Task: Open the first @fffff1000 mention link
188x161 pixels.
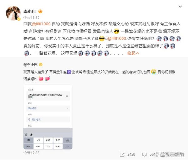Action: (x=41, y=24)
